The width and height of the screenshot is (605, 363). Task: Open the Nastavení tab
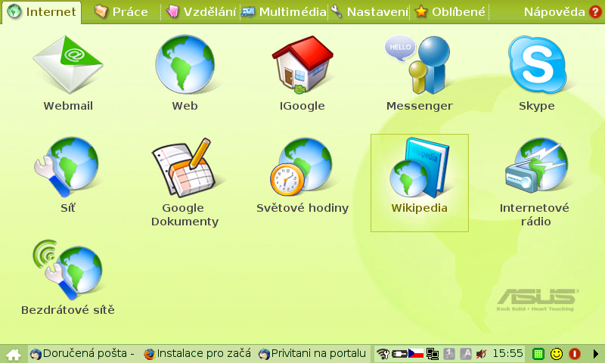[x=369, y=12]
